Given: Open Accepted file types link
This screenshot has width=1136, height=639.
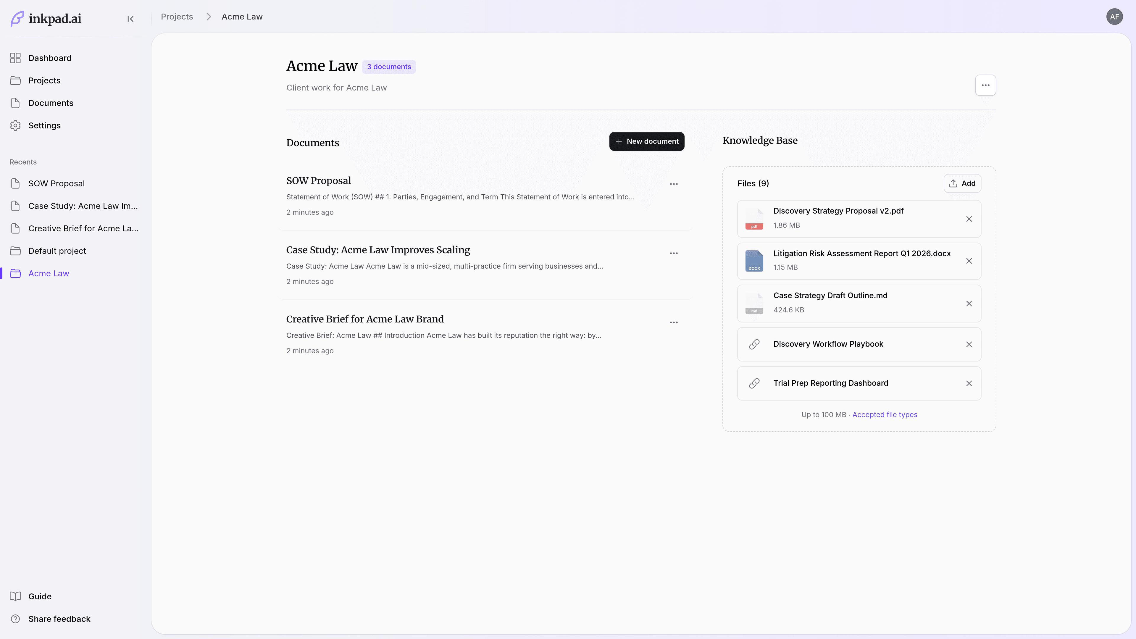Looking at the screenshot, I should 885,414.
